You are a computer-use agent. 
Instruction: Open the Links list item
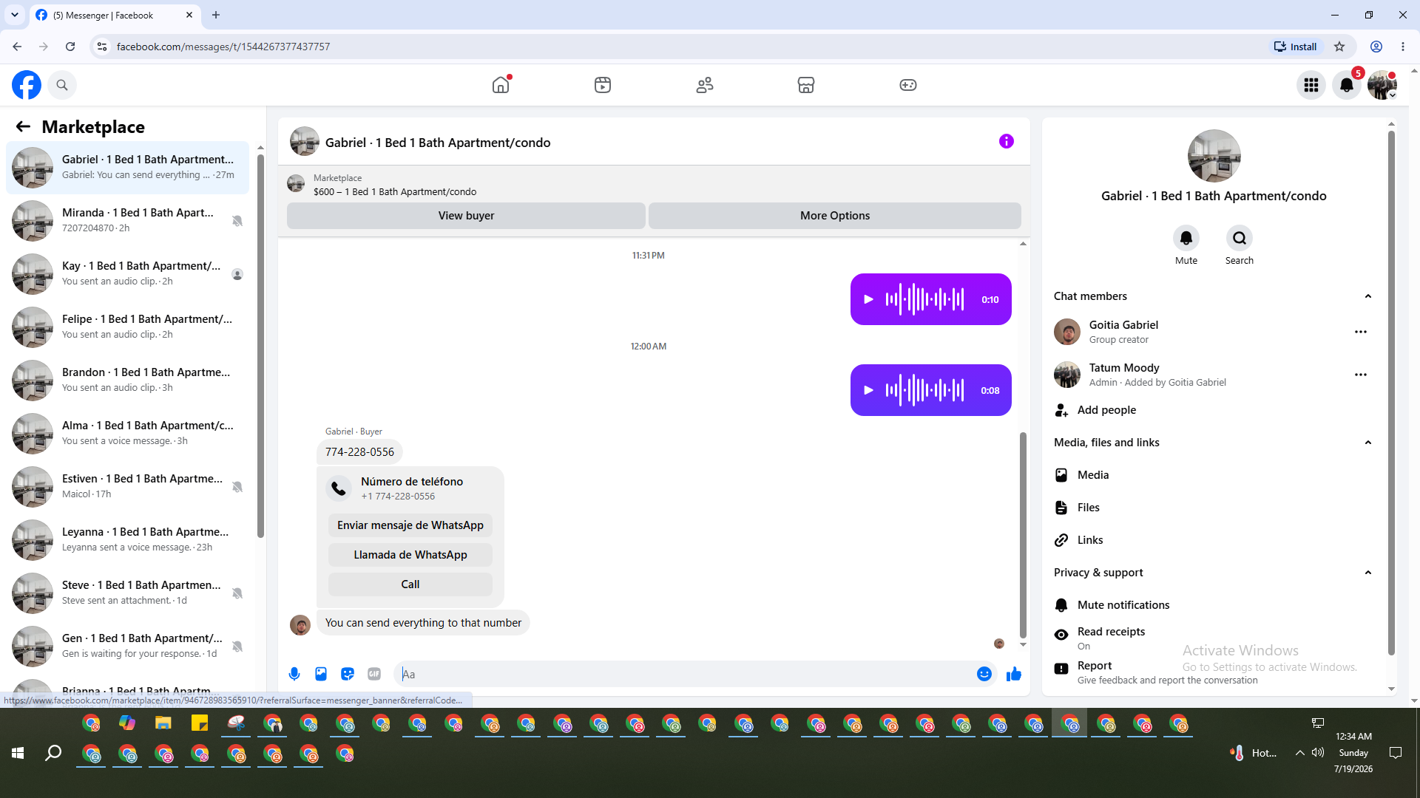point(1213,540)
